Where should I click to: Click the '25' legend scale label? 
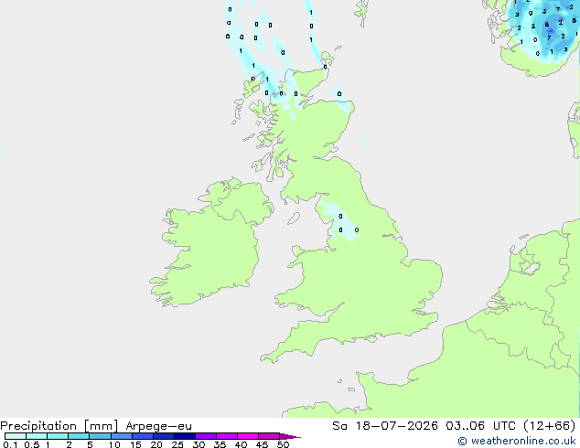pos(177,444)
